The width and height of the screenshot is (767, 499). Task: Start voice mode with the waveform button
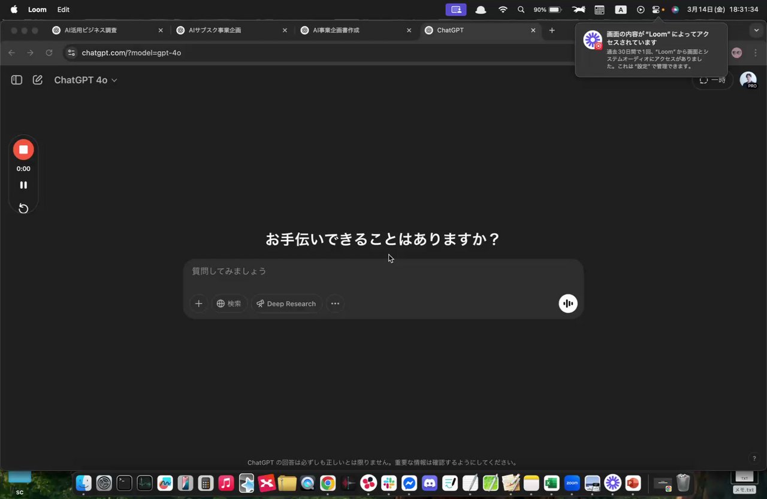point(568,303)
